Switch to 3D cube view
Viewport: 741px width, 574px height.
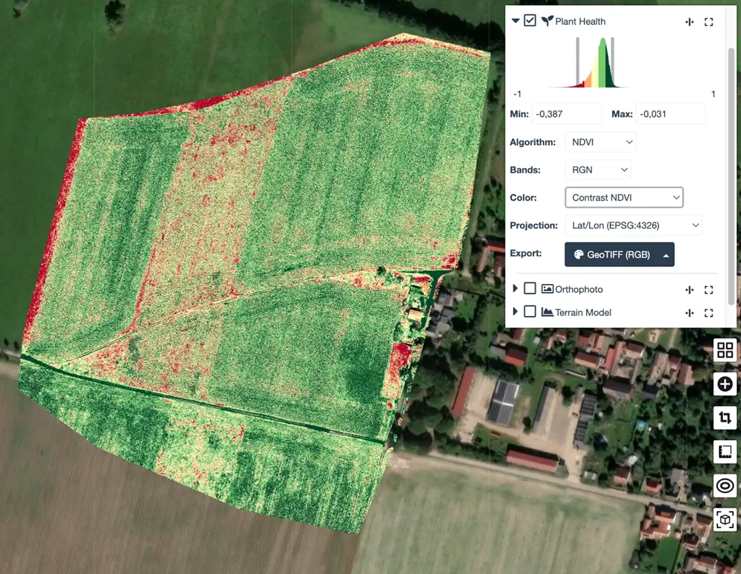tap(724, 520)
